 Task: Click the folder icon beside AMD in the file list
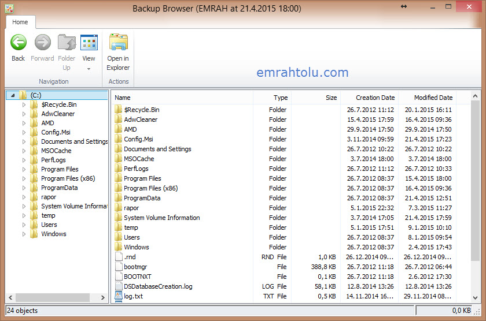118,129
